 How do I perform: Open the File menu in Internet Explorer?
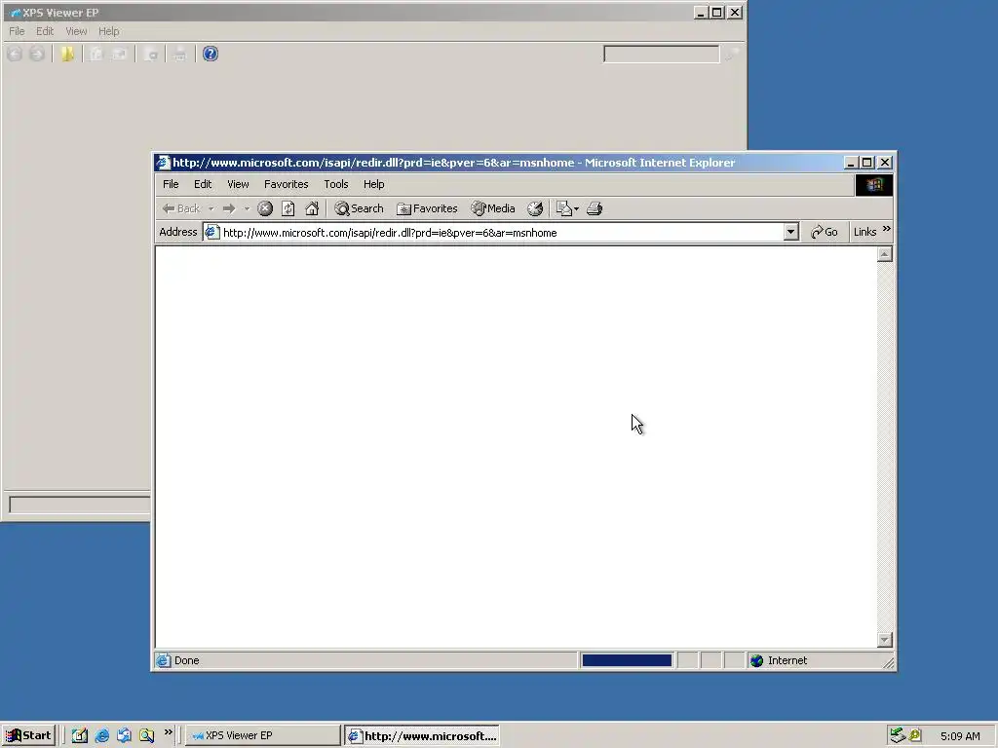[x=171, y=184]
